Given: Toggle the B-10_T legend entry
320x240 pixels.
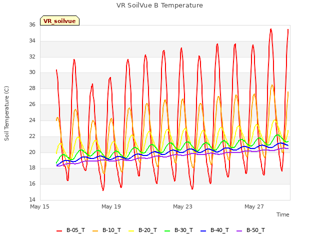Looking at the screenshot, I should click(106, 230).
